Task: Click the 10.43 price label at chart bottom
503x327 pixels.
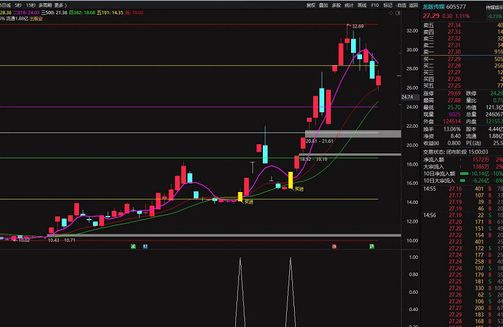Action: [53, 240]
